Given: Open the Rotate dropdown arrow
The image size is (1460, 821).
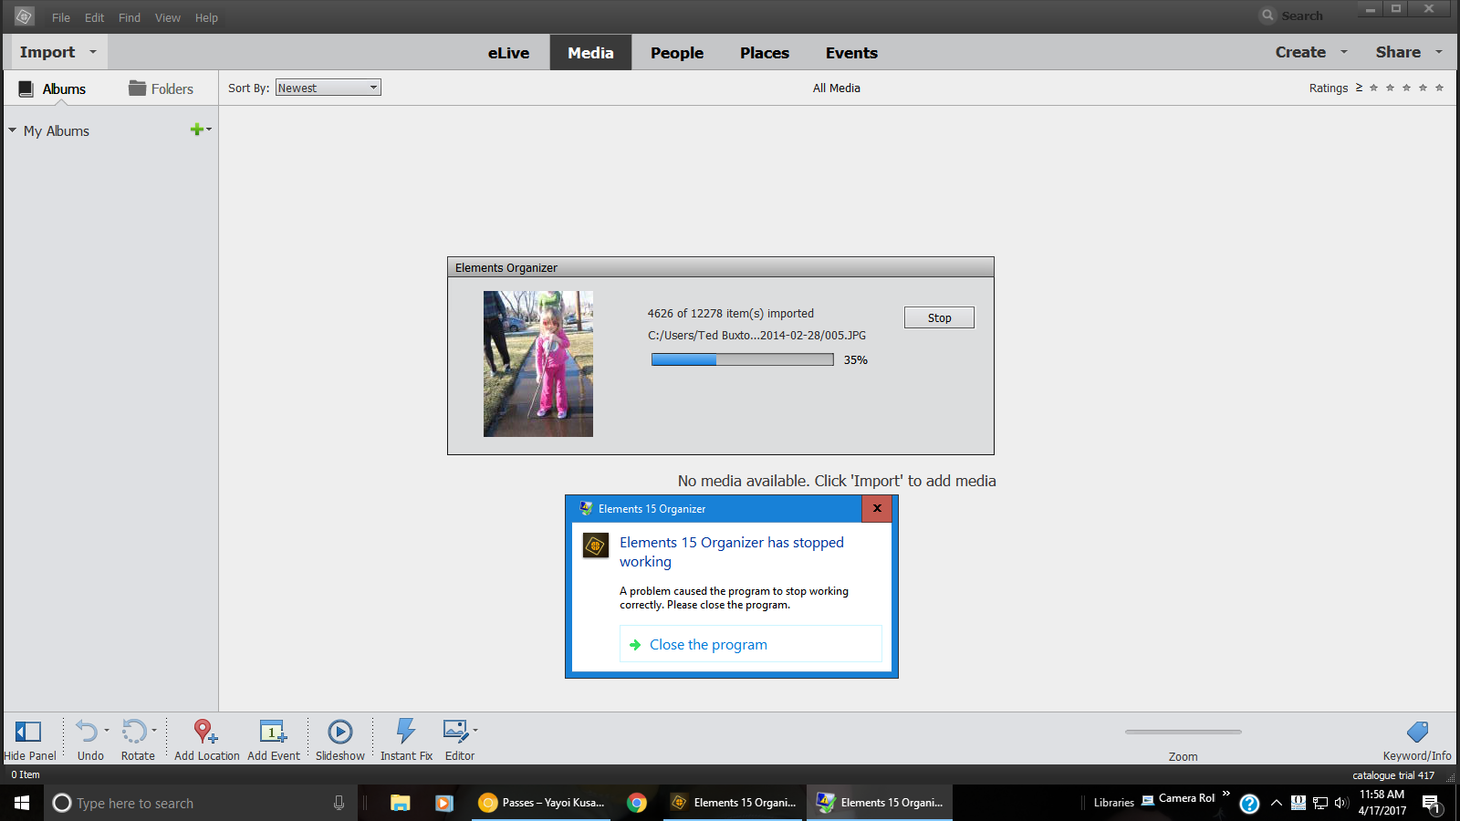Looking at the screenshot, I should pos(153,730).
